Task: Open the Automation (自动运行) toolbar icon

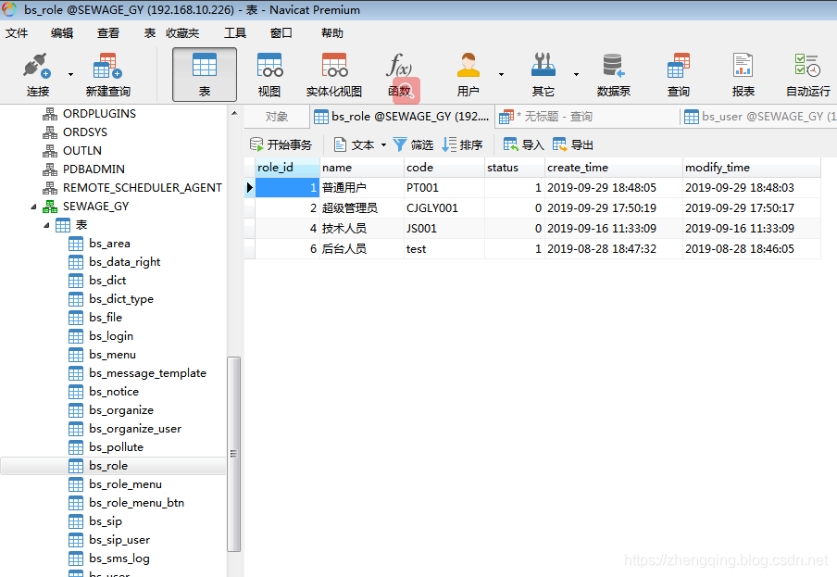Action: click(807, 65)
